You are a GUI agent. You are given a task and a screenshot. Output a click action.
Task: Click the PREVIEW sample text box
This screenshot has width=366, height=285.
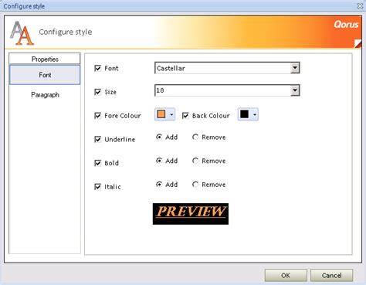(191, 214)
